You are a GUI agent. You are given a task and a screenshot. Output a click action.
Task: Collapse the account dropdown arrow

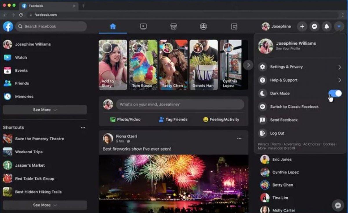pos(339,26)
